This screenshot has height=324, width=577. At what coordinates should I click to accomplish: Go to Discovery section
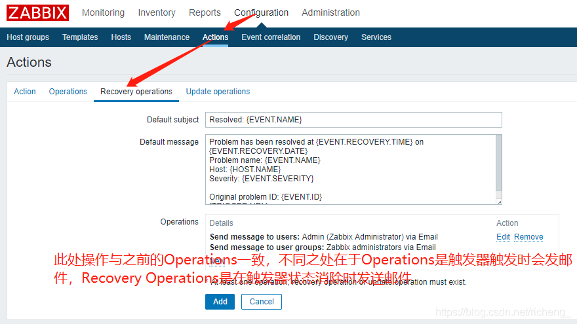click(x=331, y=37)
